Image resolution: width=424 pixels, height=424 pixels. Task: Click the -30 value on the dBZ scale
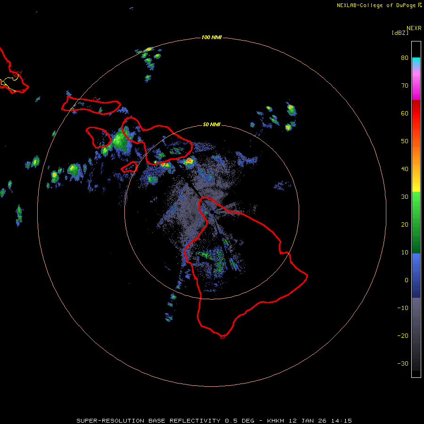[403, 364]
